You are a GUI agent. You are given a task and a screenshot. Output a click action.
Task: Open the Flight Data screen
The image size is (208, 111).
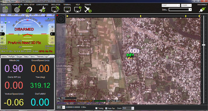tap(5, 8)
